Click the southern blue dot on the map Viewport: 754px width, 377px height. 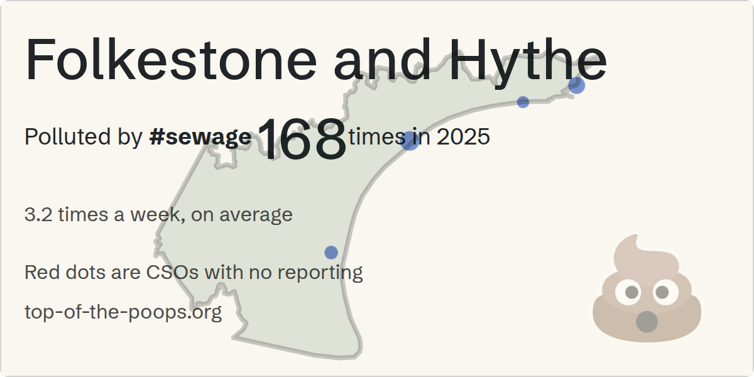(331, 253)
